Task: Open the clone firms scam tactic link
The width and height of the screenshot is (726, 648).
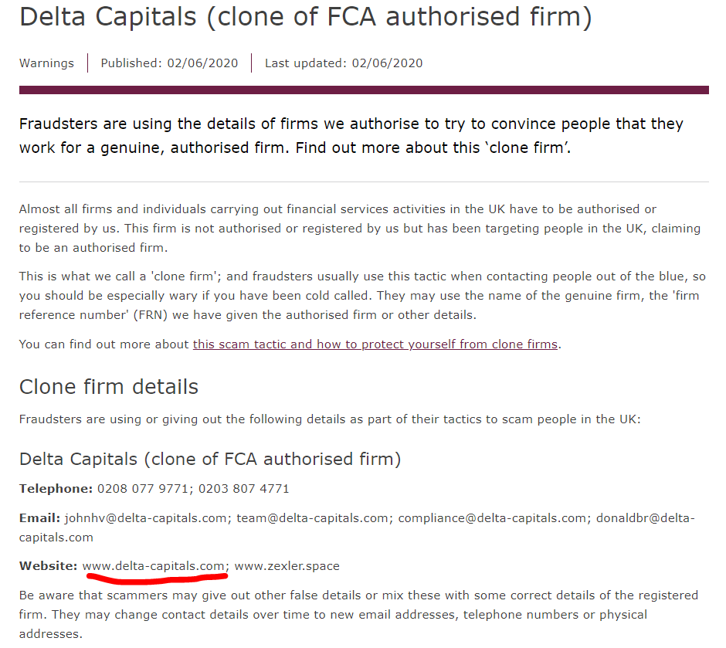Action: tap(375, 344)
